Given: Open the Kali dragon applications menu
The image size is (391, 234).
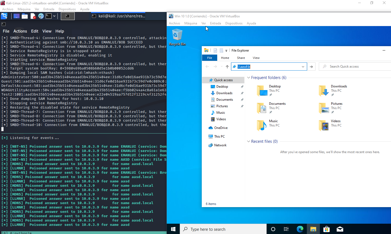Looking at the screenshot, I should click(x=4, y=16).
